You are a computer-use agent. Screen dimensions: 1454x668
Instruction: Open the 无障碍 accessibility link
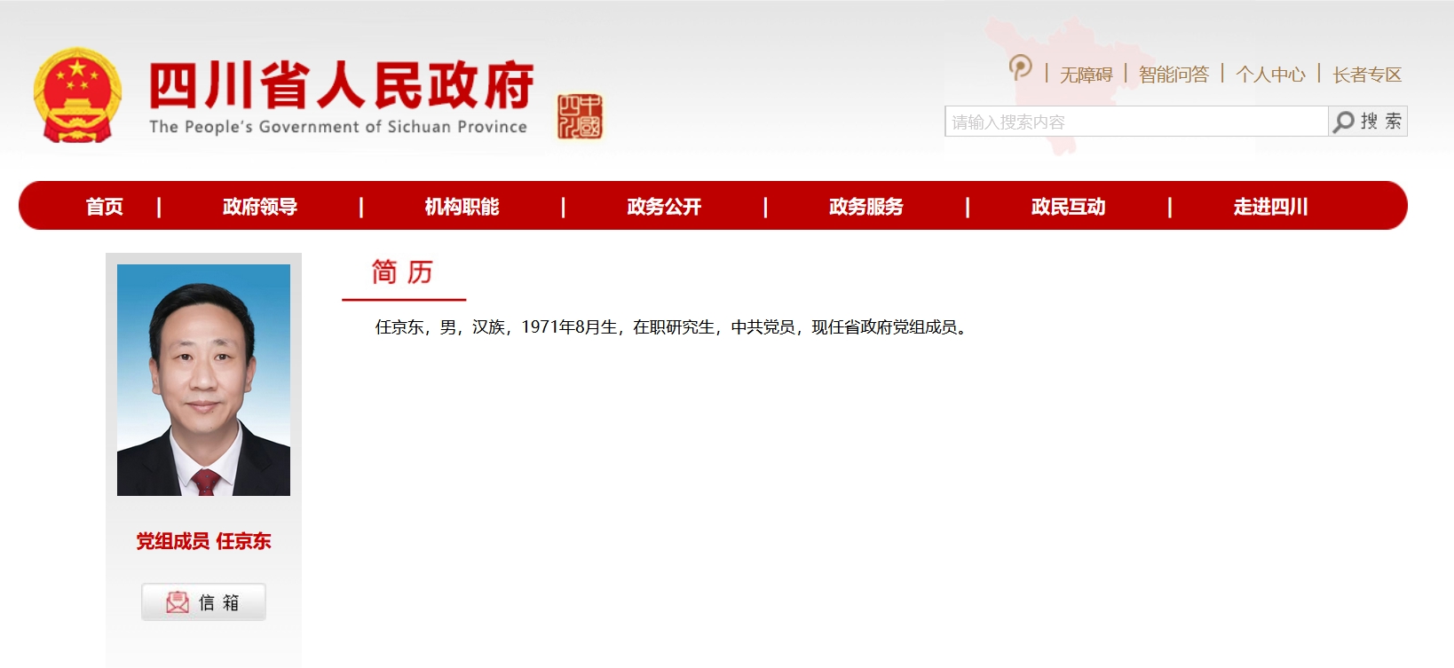[1086, 75]
